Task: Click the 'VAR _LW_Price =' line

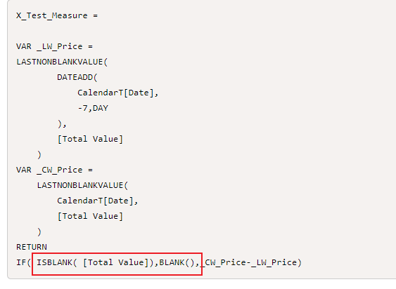Action: pos(54,46)
